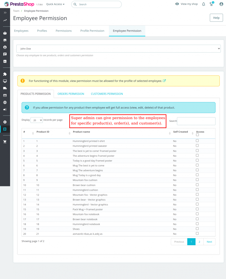226x279 pixels.
Task: Expand the sidebar menu chevrons
Action: pos(5,13)
